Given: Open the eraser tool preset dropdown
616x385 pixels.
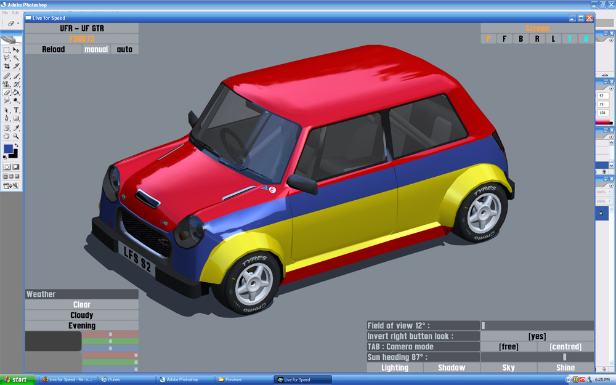Looking at the screenshot, I should [18, 23].
